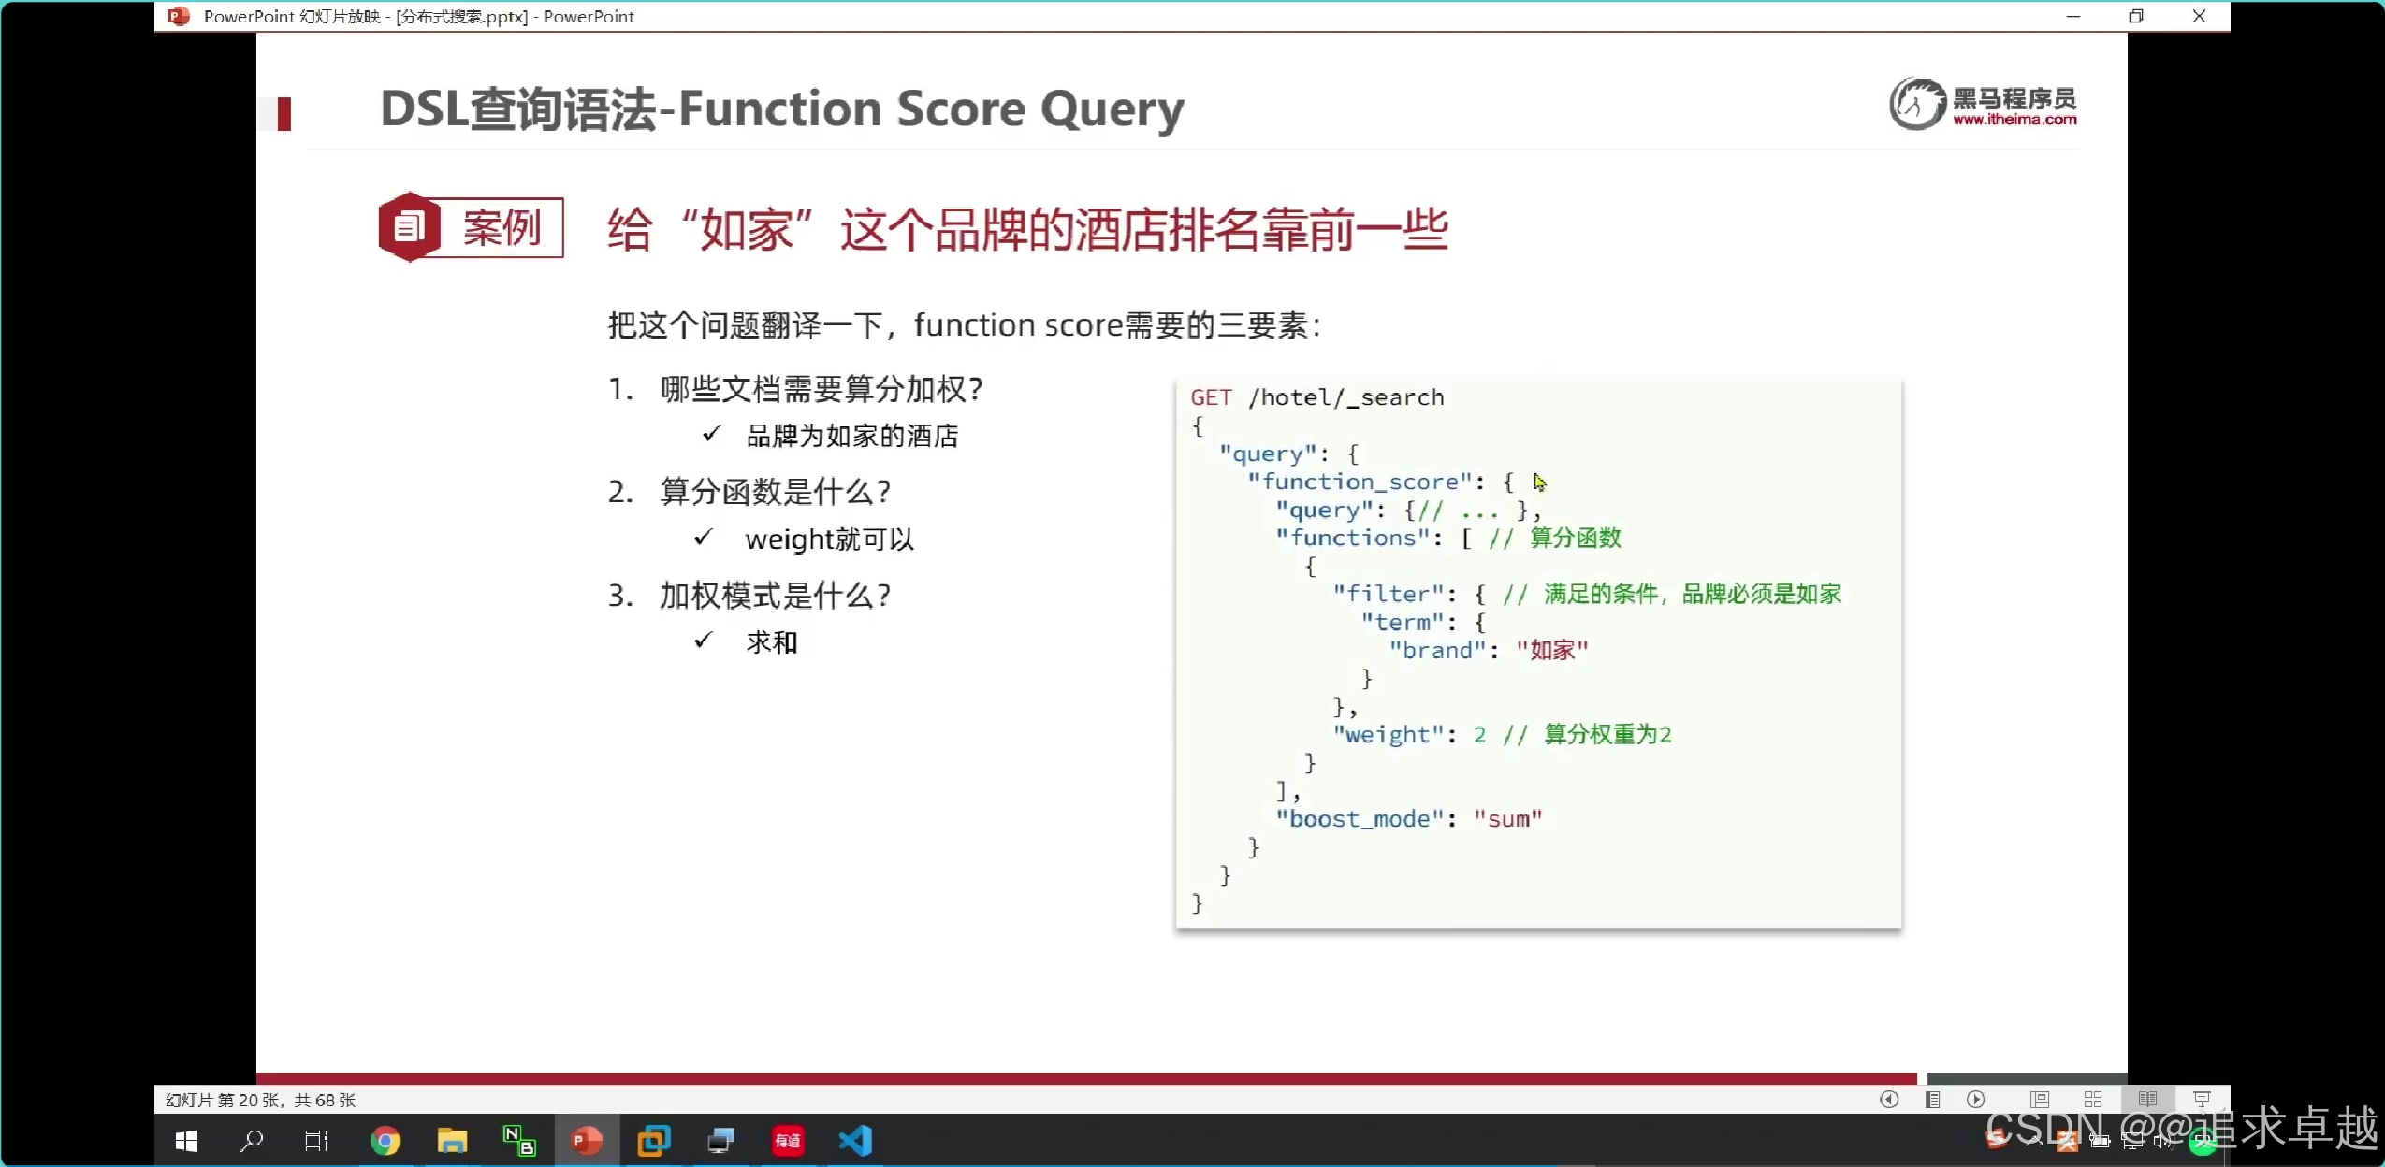This screenshot has width=2385, height=1167.
Task: Open File Explorer from taskbar
Action: pyautogui.click(x=452, y=1141)
